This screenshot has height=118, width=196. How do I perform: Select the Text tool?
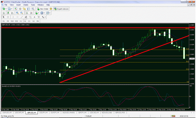[x=34, y=17]
